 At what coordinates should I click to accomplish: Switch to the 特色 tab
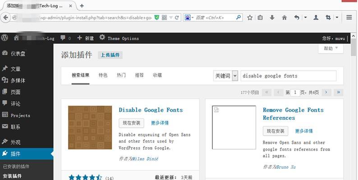(x=103, y=75)
